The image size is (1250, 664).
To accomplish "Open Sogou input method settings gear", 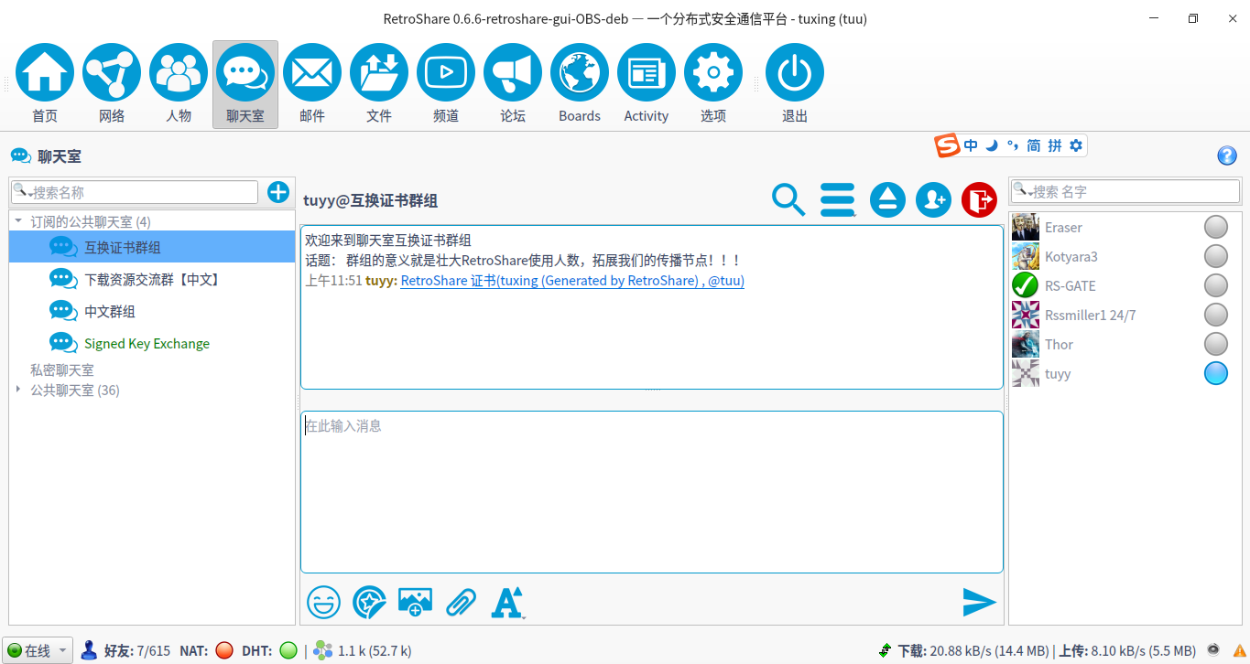I will pyautogui.click(x=1076, y=145).
